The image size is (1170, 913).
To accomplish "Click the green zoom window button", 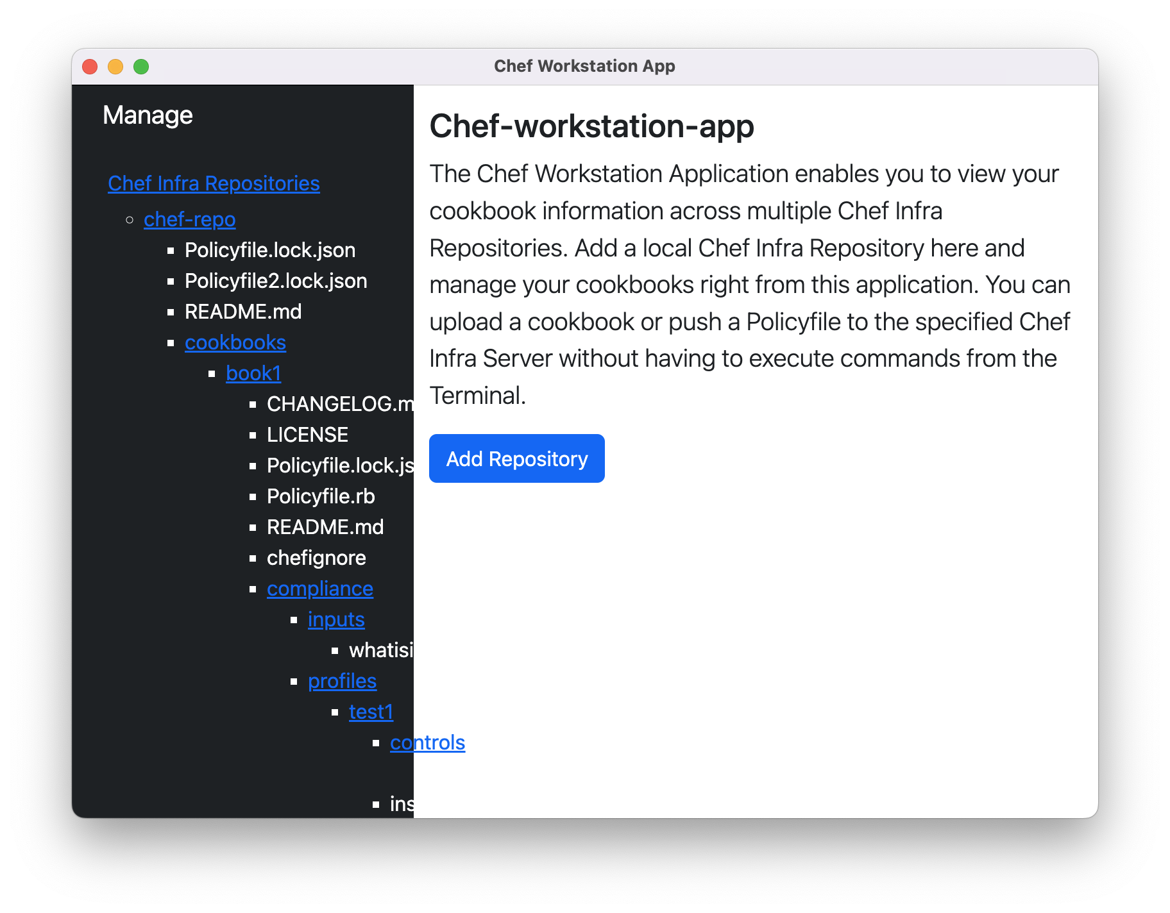I will pos(141,67).
